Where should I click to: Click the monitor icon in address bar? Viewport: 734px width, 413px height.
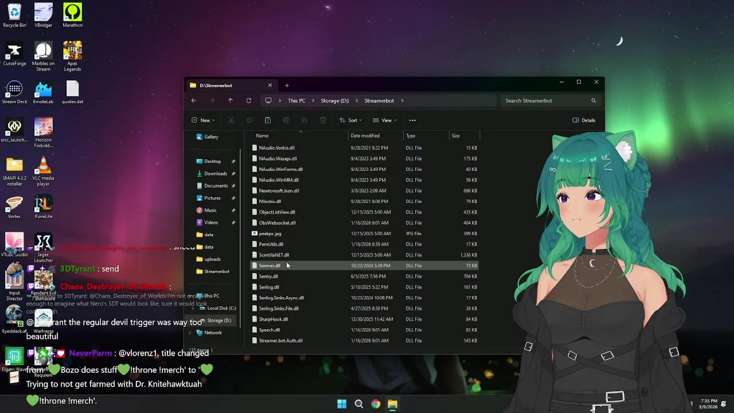[268, 100]
